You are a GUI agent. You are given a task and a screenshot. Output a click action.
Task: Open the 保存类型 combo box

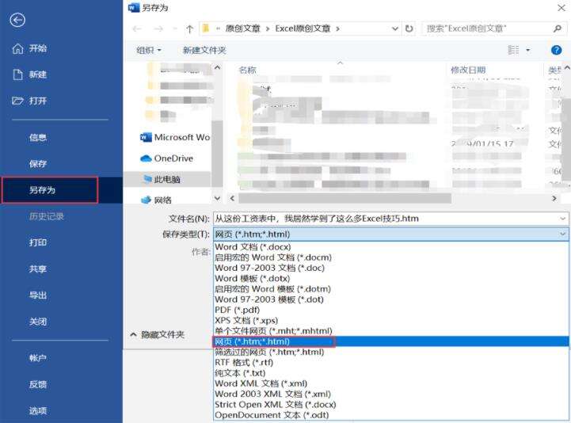coord(390,234)
